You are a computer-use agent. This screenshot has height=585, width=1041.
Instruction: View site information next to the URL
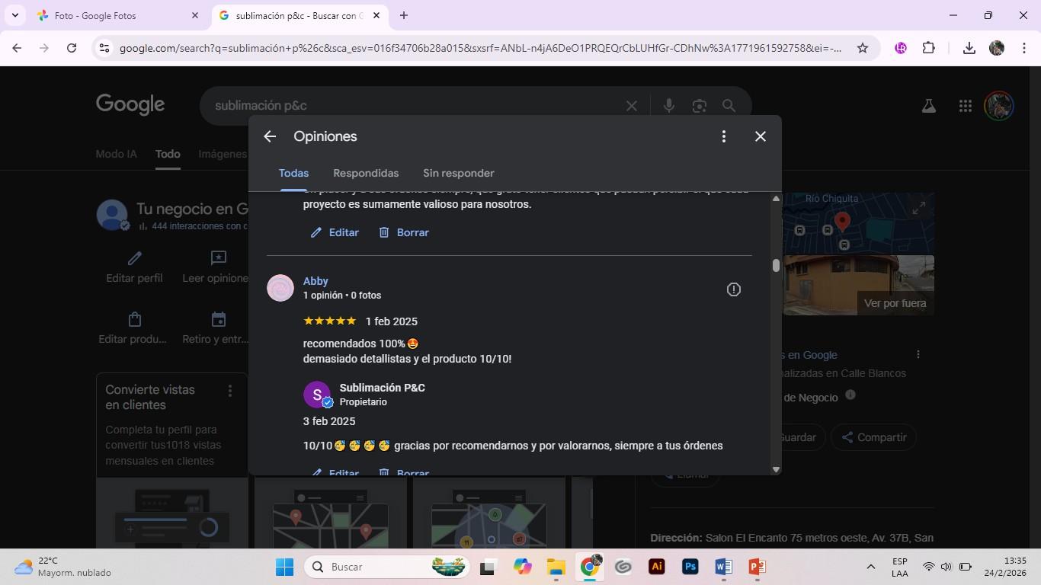(x=105, y=48)
